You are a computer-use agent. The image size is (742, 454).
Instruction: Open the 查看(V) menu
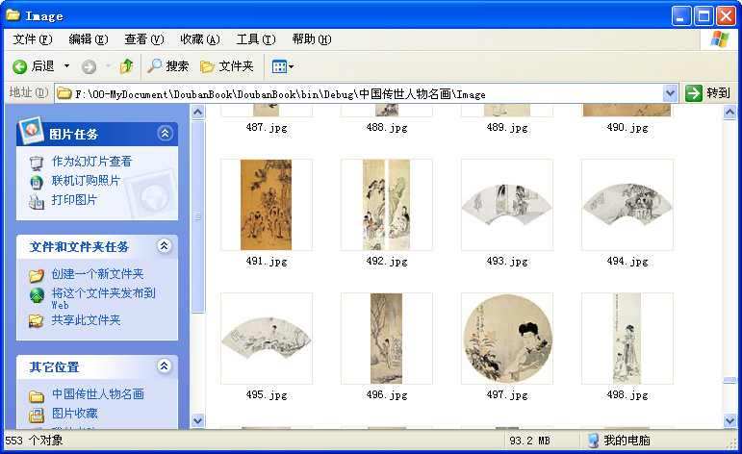(x=143, y=39)
